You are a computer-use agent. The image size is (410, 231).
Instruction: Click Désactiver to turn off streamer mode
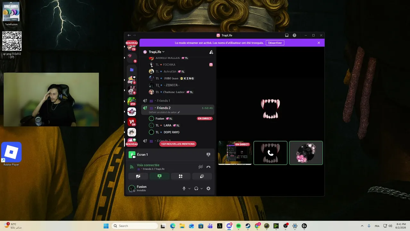[x=275, y=43]
